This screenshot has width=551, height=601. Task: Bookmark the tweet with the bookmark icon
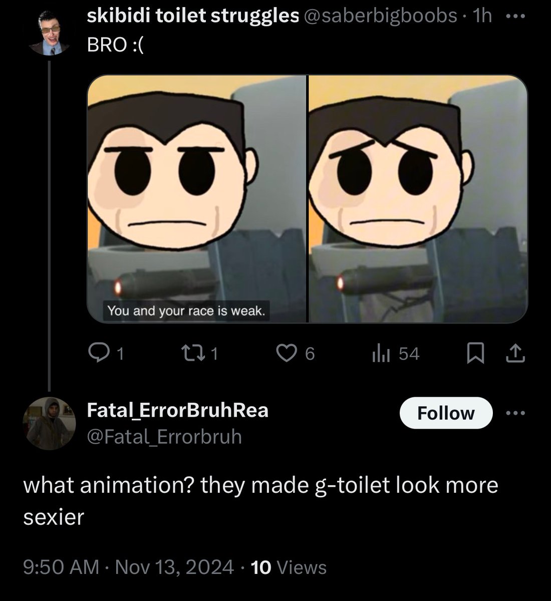[475, 354]
